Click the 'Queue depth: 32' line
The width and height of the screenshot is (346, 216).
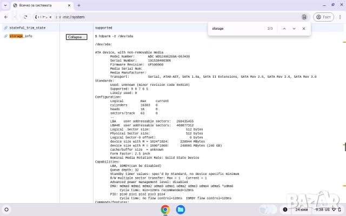point(124,170)
